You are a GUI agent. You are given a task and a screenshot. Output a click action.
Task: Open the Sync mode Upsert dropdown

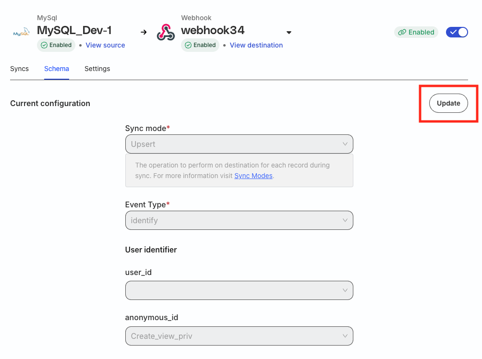(x=239, y=144)
